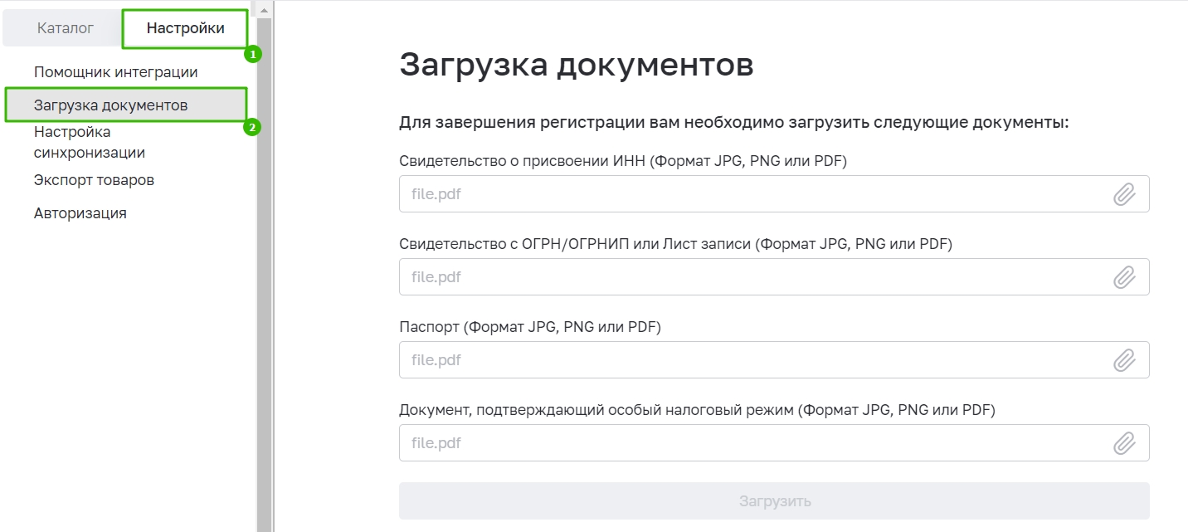Switch to the Каталог tab
Viewport: 1188px width, 532px height.
(x=66, y=28)
